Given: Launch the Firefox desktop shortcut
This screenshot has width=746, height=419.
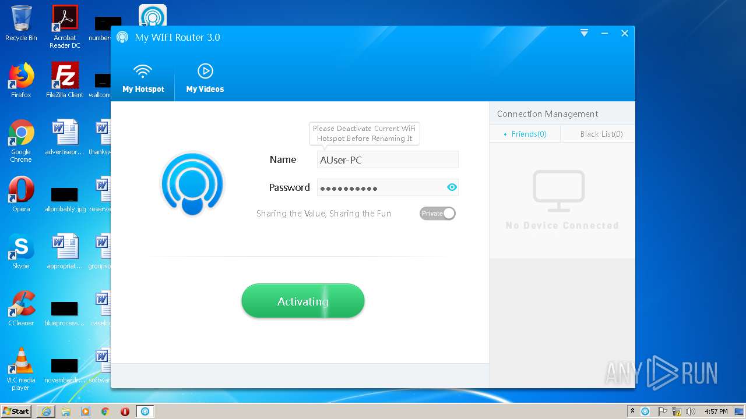Looking at the screenshot, I should point(21,80).
